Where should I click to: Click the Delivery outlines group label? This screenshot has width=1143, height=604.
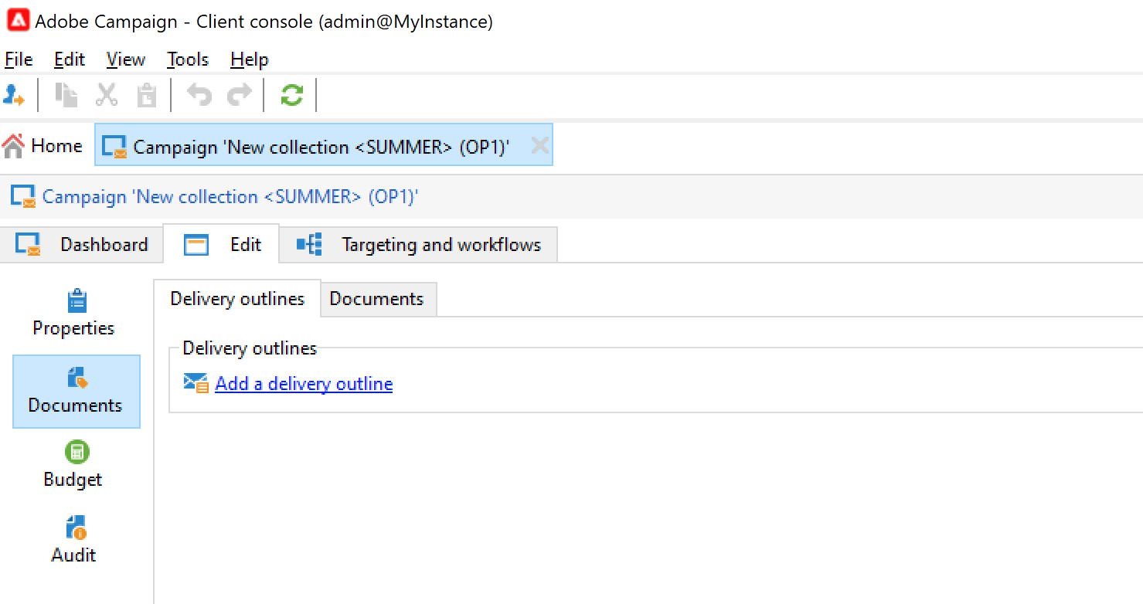click(250, 348)
